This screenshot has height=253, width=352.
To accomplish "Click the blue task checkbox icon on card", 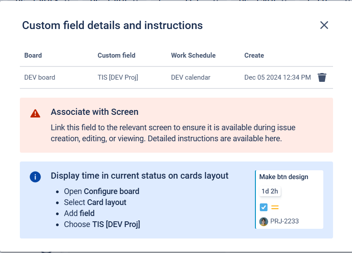I will pos(264,207).
